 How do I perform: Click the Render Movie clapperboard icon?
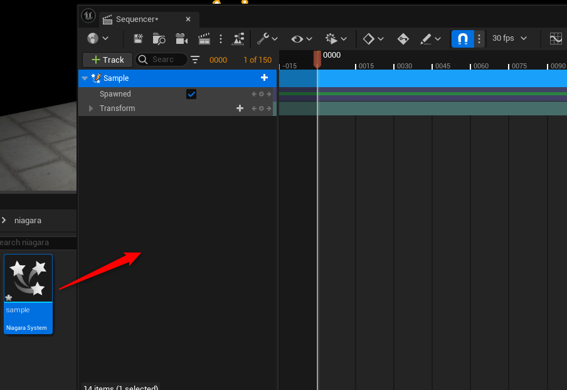tap(204, 39)
